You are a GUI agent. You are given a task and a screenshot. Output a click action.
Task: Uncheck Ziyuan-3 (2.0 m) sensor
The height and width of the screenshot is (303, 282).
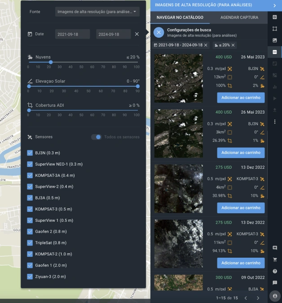click(x=30, y=277)
